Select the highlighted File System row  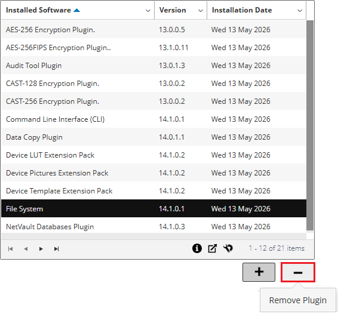[153, 208]
